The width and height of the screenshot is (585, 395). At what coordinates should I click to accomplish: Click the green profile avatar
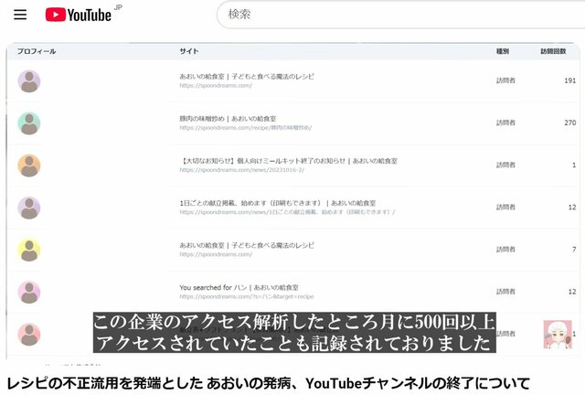click(x=29, y=123)
